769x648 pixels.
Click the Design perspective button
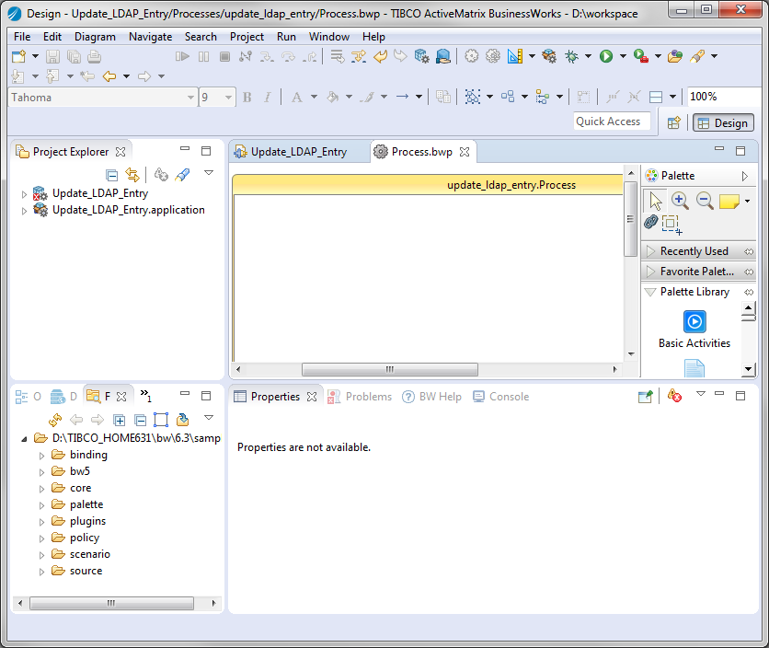tap(723, 123)
